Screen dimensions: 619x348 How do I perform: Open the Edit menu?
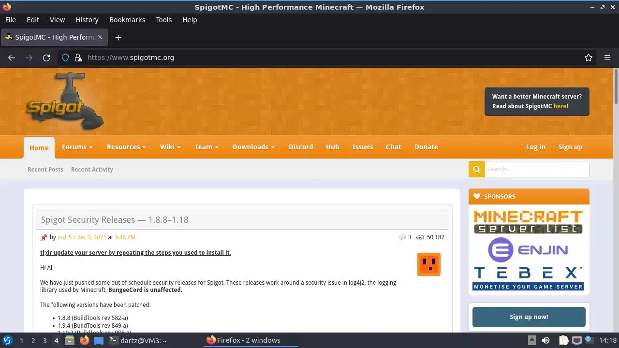(x=33, y=20)
